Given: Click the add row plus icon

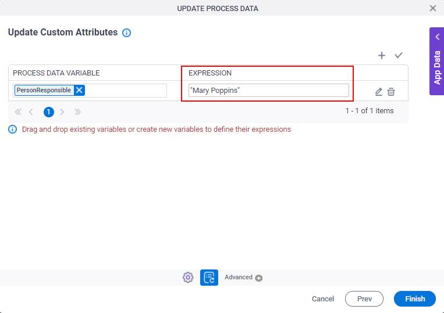Looking at the screenshot, I should (381, 55).
